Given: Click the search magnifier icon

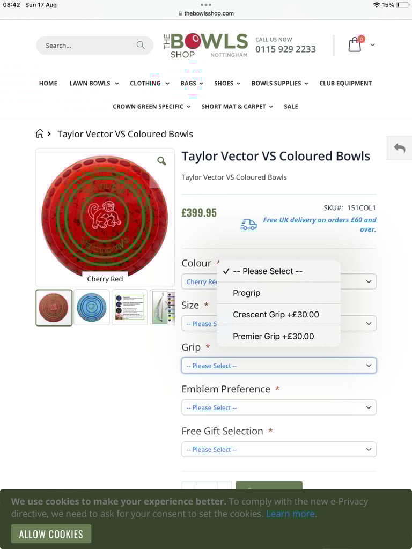Looking at the screenshot, I should pyautogui.click(x=141, y=45).
